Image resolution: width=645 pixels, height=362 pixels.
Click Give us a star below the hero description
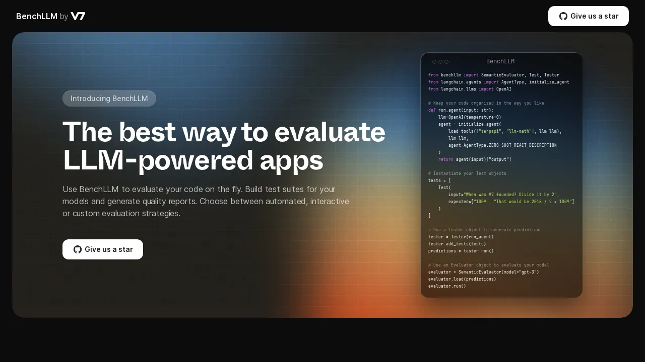pos(103,249)
